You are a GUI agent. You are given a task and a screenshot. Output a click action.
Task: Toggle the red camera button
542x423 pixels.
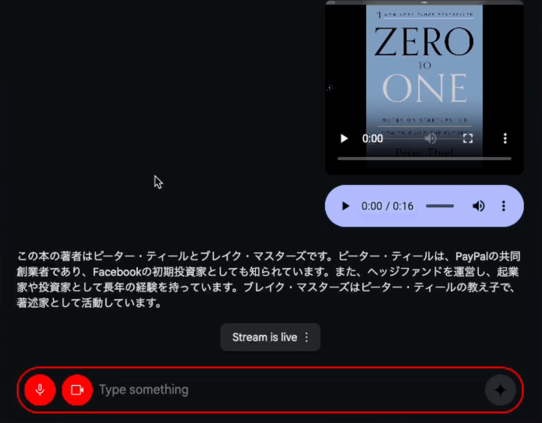(x=77, y=390)
